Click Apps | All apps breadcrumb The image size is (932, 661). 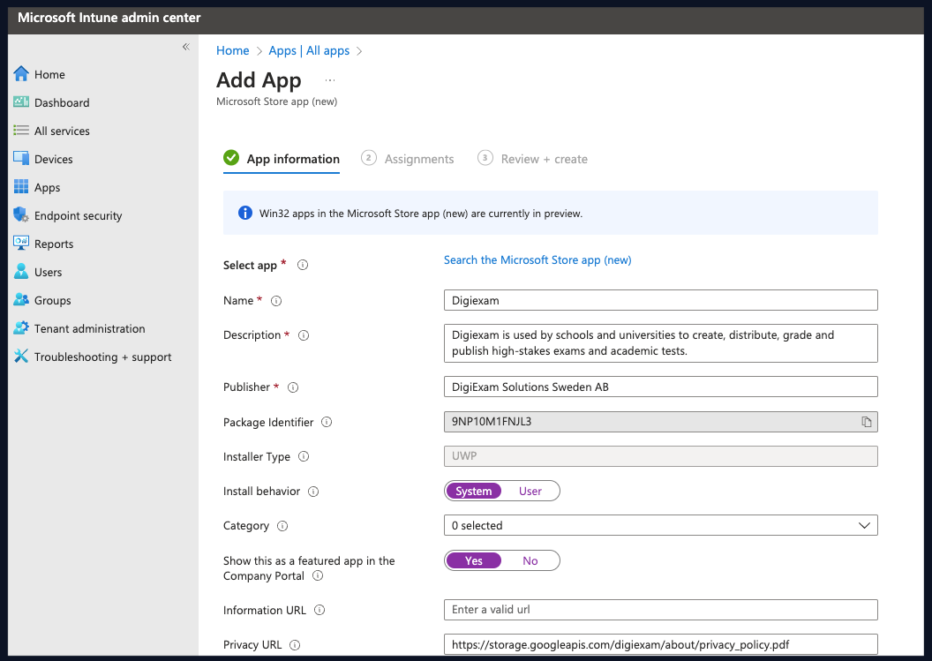[x=309, y=50]
